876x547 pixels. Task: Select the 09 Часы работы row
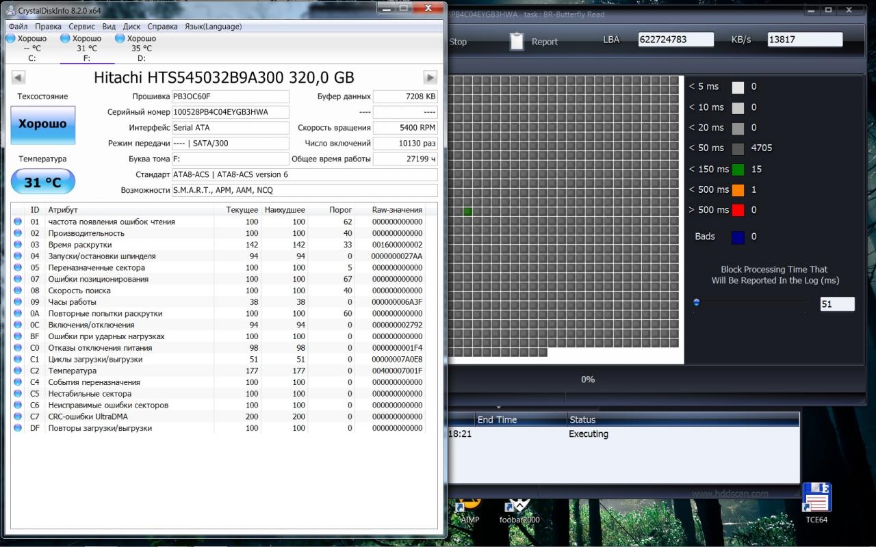[218, 302]
